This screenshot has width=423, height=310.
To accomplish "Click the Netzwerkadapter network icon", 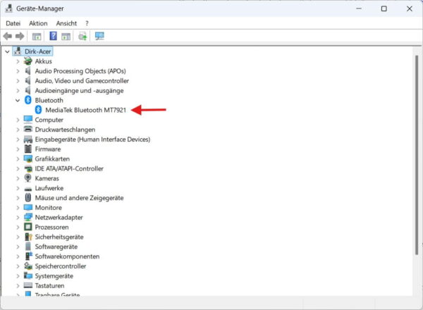I will 27,217.
